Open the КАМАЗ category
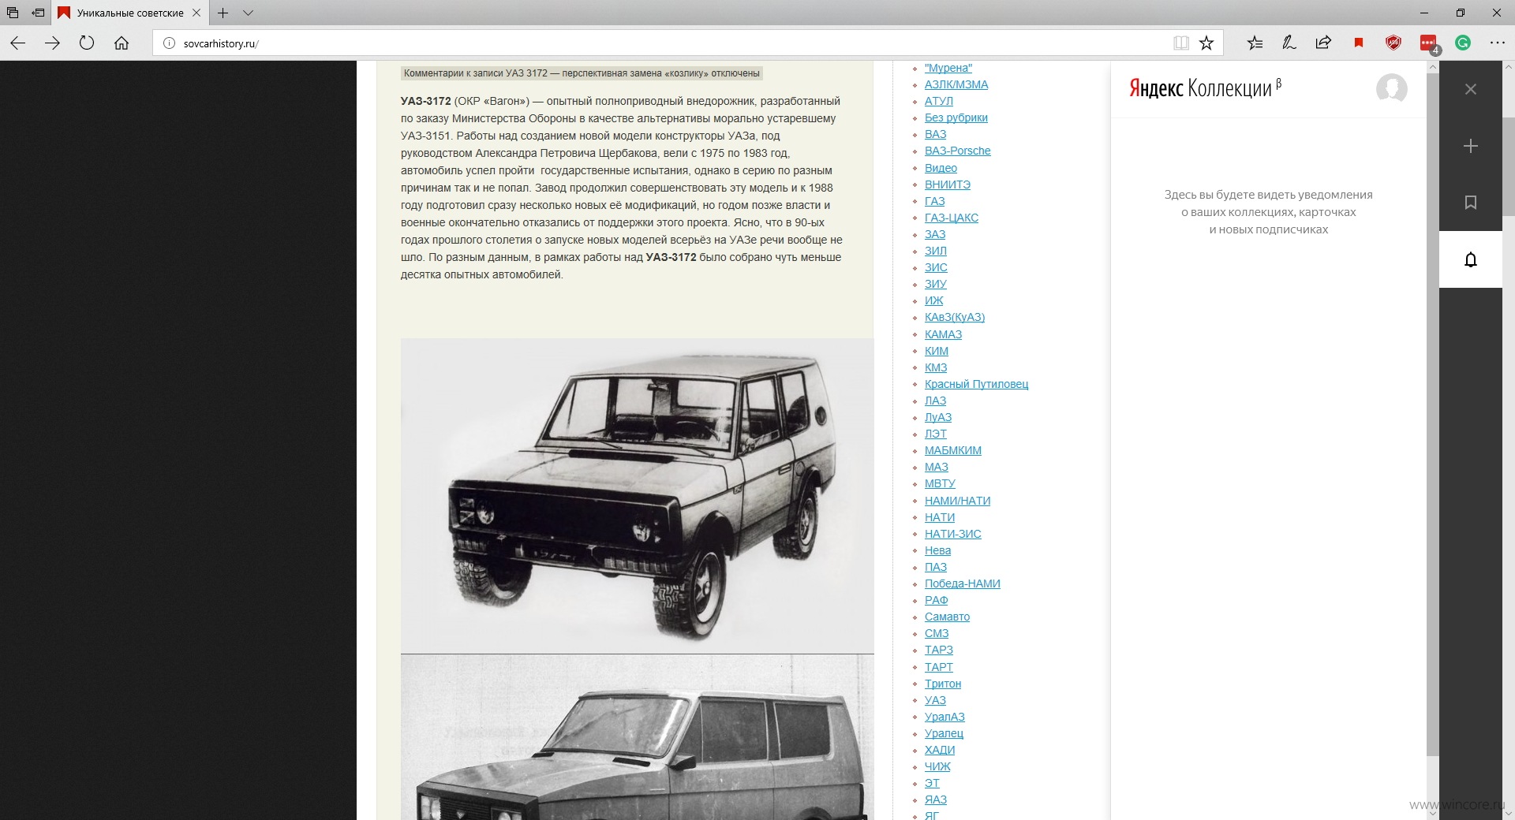1515x820 pixels. tap(944, 334)
